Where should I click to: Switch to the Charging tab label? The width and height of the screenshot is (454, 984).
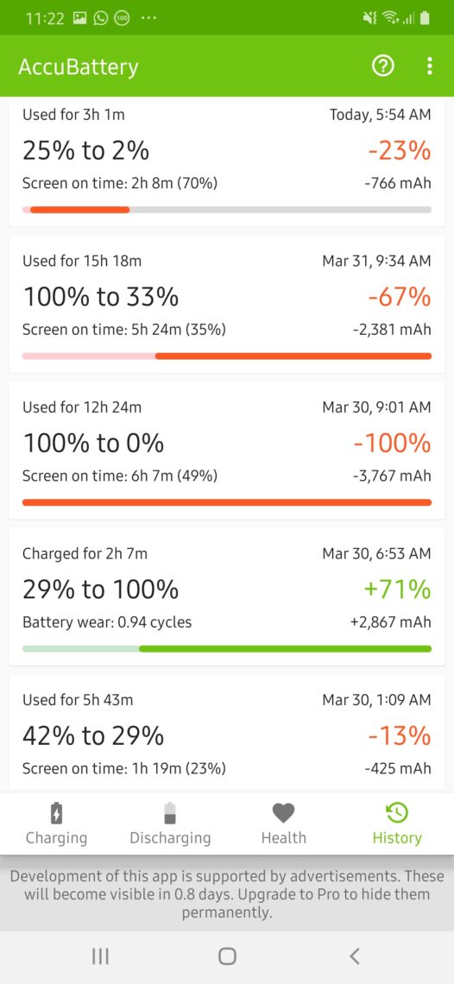pyautogui.click(x=56, y=838)
